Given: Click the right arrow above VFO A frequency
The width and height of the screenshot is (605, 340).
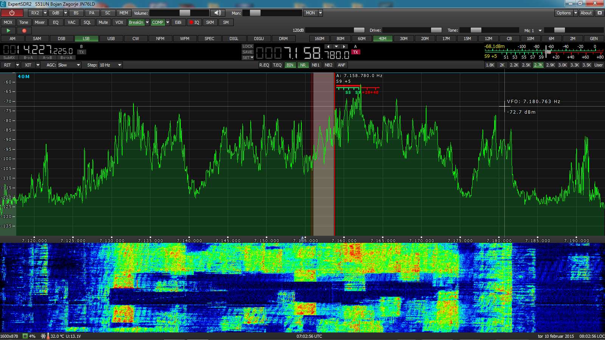Looking at the screenshot, I should point(344,46).
